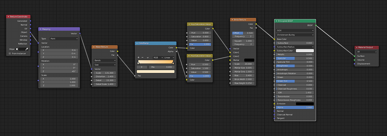
Task: Click the Material Output Surface input socket
Action: 354,56
